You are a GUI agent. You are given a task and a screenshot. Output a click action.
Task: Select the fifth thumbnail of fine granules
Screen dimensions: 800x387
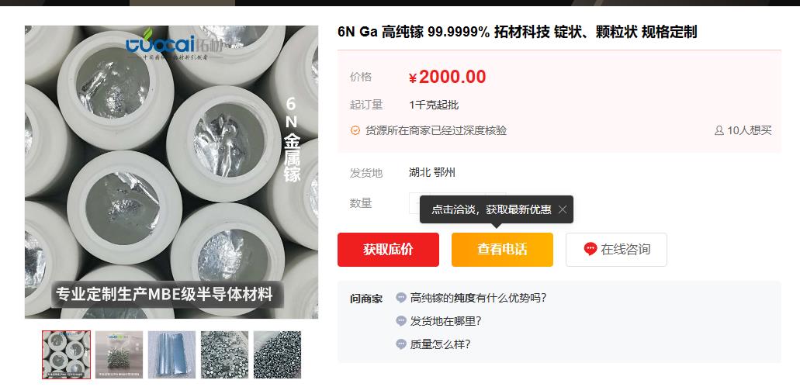278,355
